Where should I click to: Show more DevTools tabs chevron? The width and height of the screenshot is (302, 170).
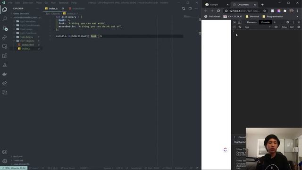click(x=275, y=22)
